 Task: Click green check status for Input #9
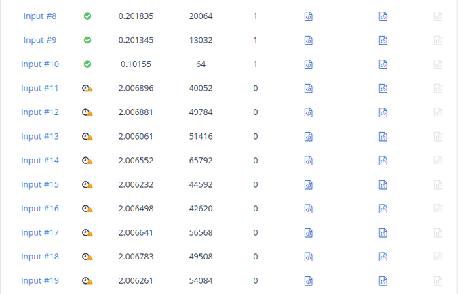click(x=87, y=40)
